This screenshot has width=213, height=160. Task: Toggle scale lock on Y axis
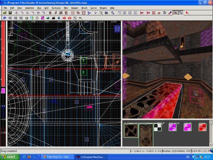(130, 13)
